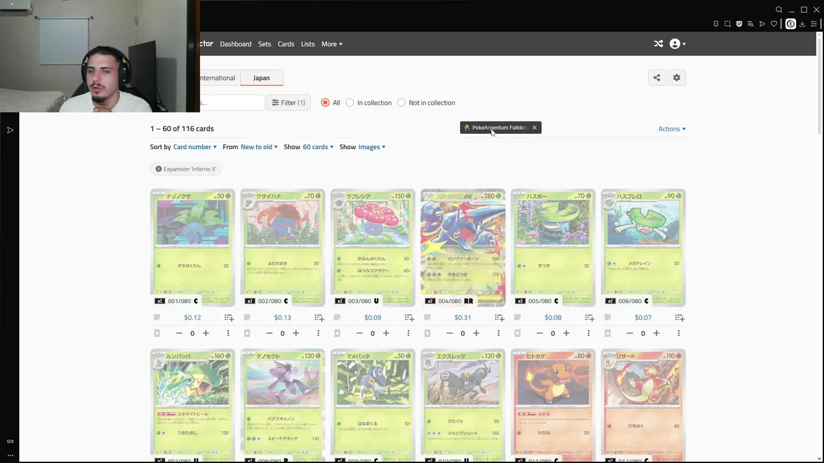
Task: Open more options for card 004/080
Action: 498,333
